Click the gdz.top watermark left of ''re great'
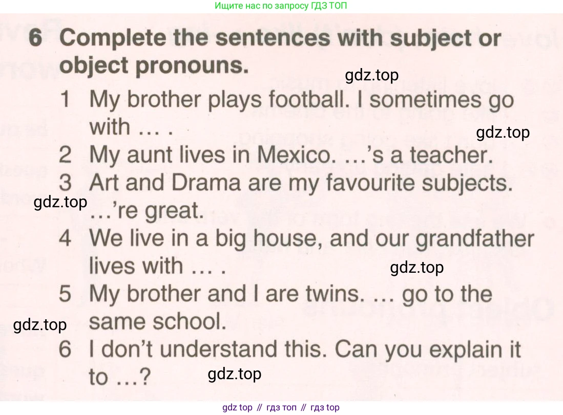The width and height of the screenshot is (563, 415). [x=60, y=202]
